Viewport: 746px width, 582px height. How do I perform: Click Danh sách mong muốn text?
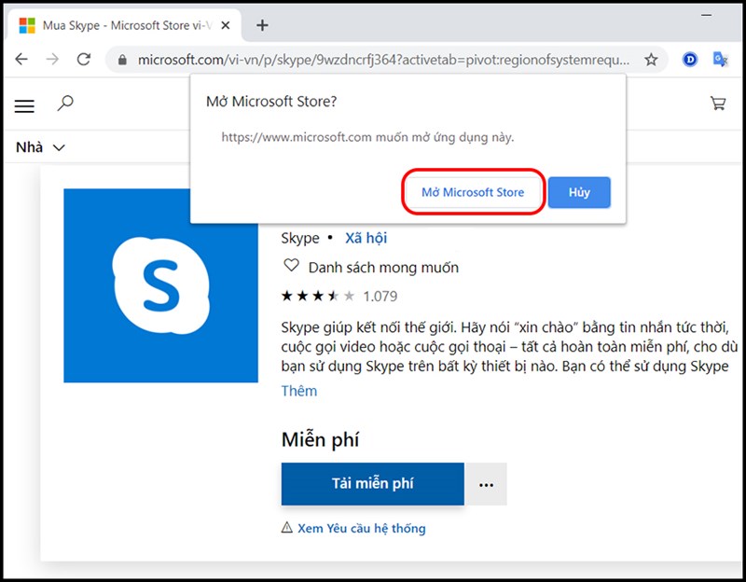point(383,268)
